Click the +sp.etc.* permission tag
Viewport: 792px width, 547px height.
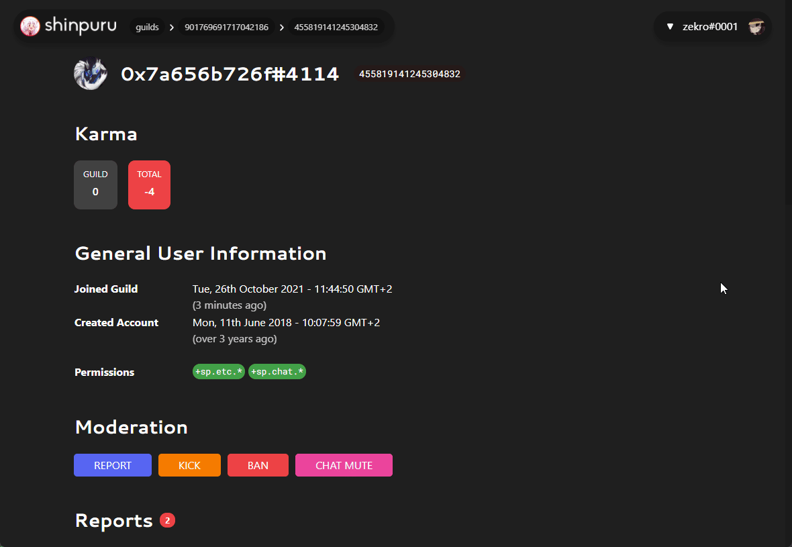218,372
